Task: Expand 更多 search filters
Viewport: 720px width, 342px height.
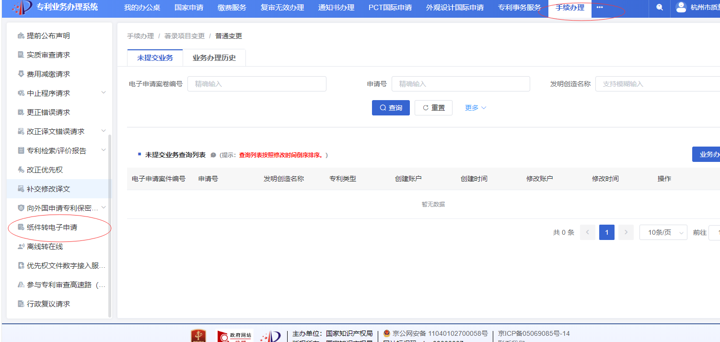Action: click(475, 108)
